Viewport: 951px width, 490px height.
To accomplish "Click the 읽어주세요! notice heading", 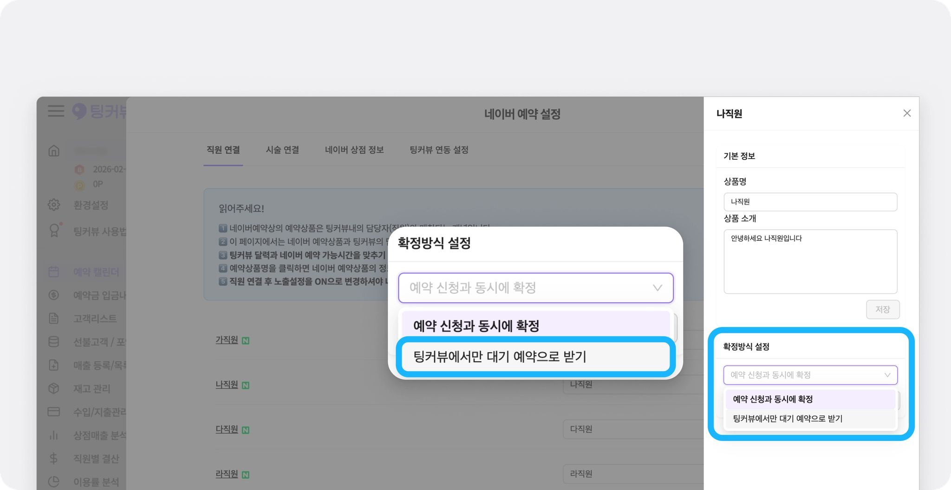I will pos(241,209).
